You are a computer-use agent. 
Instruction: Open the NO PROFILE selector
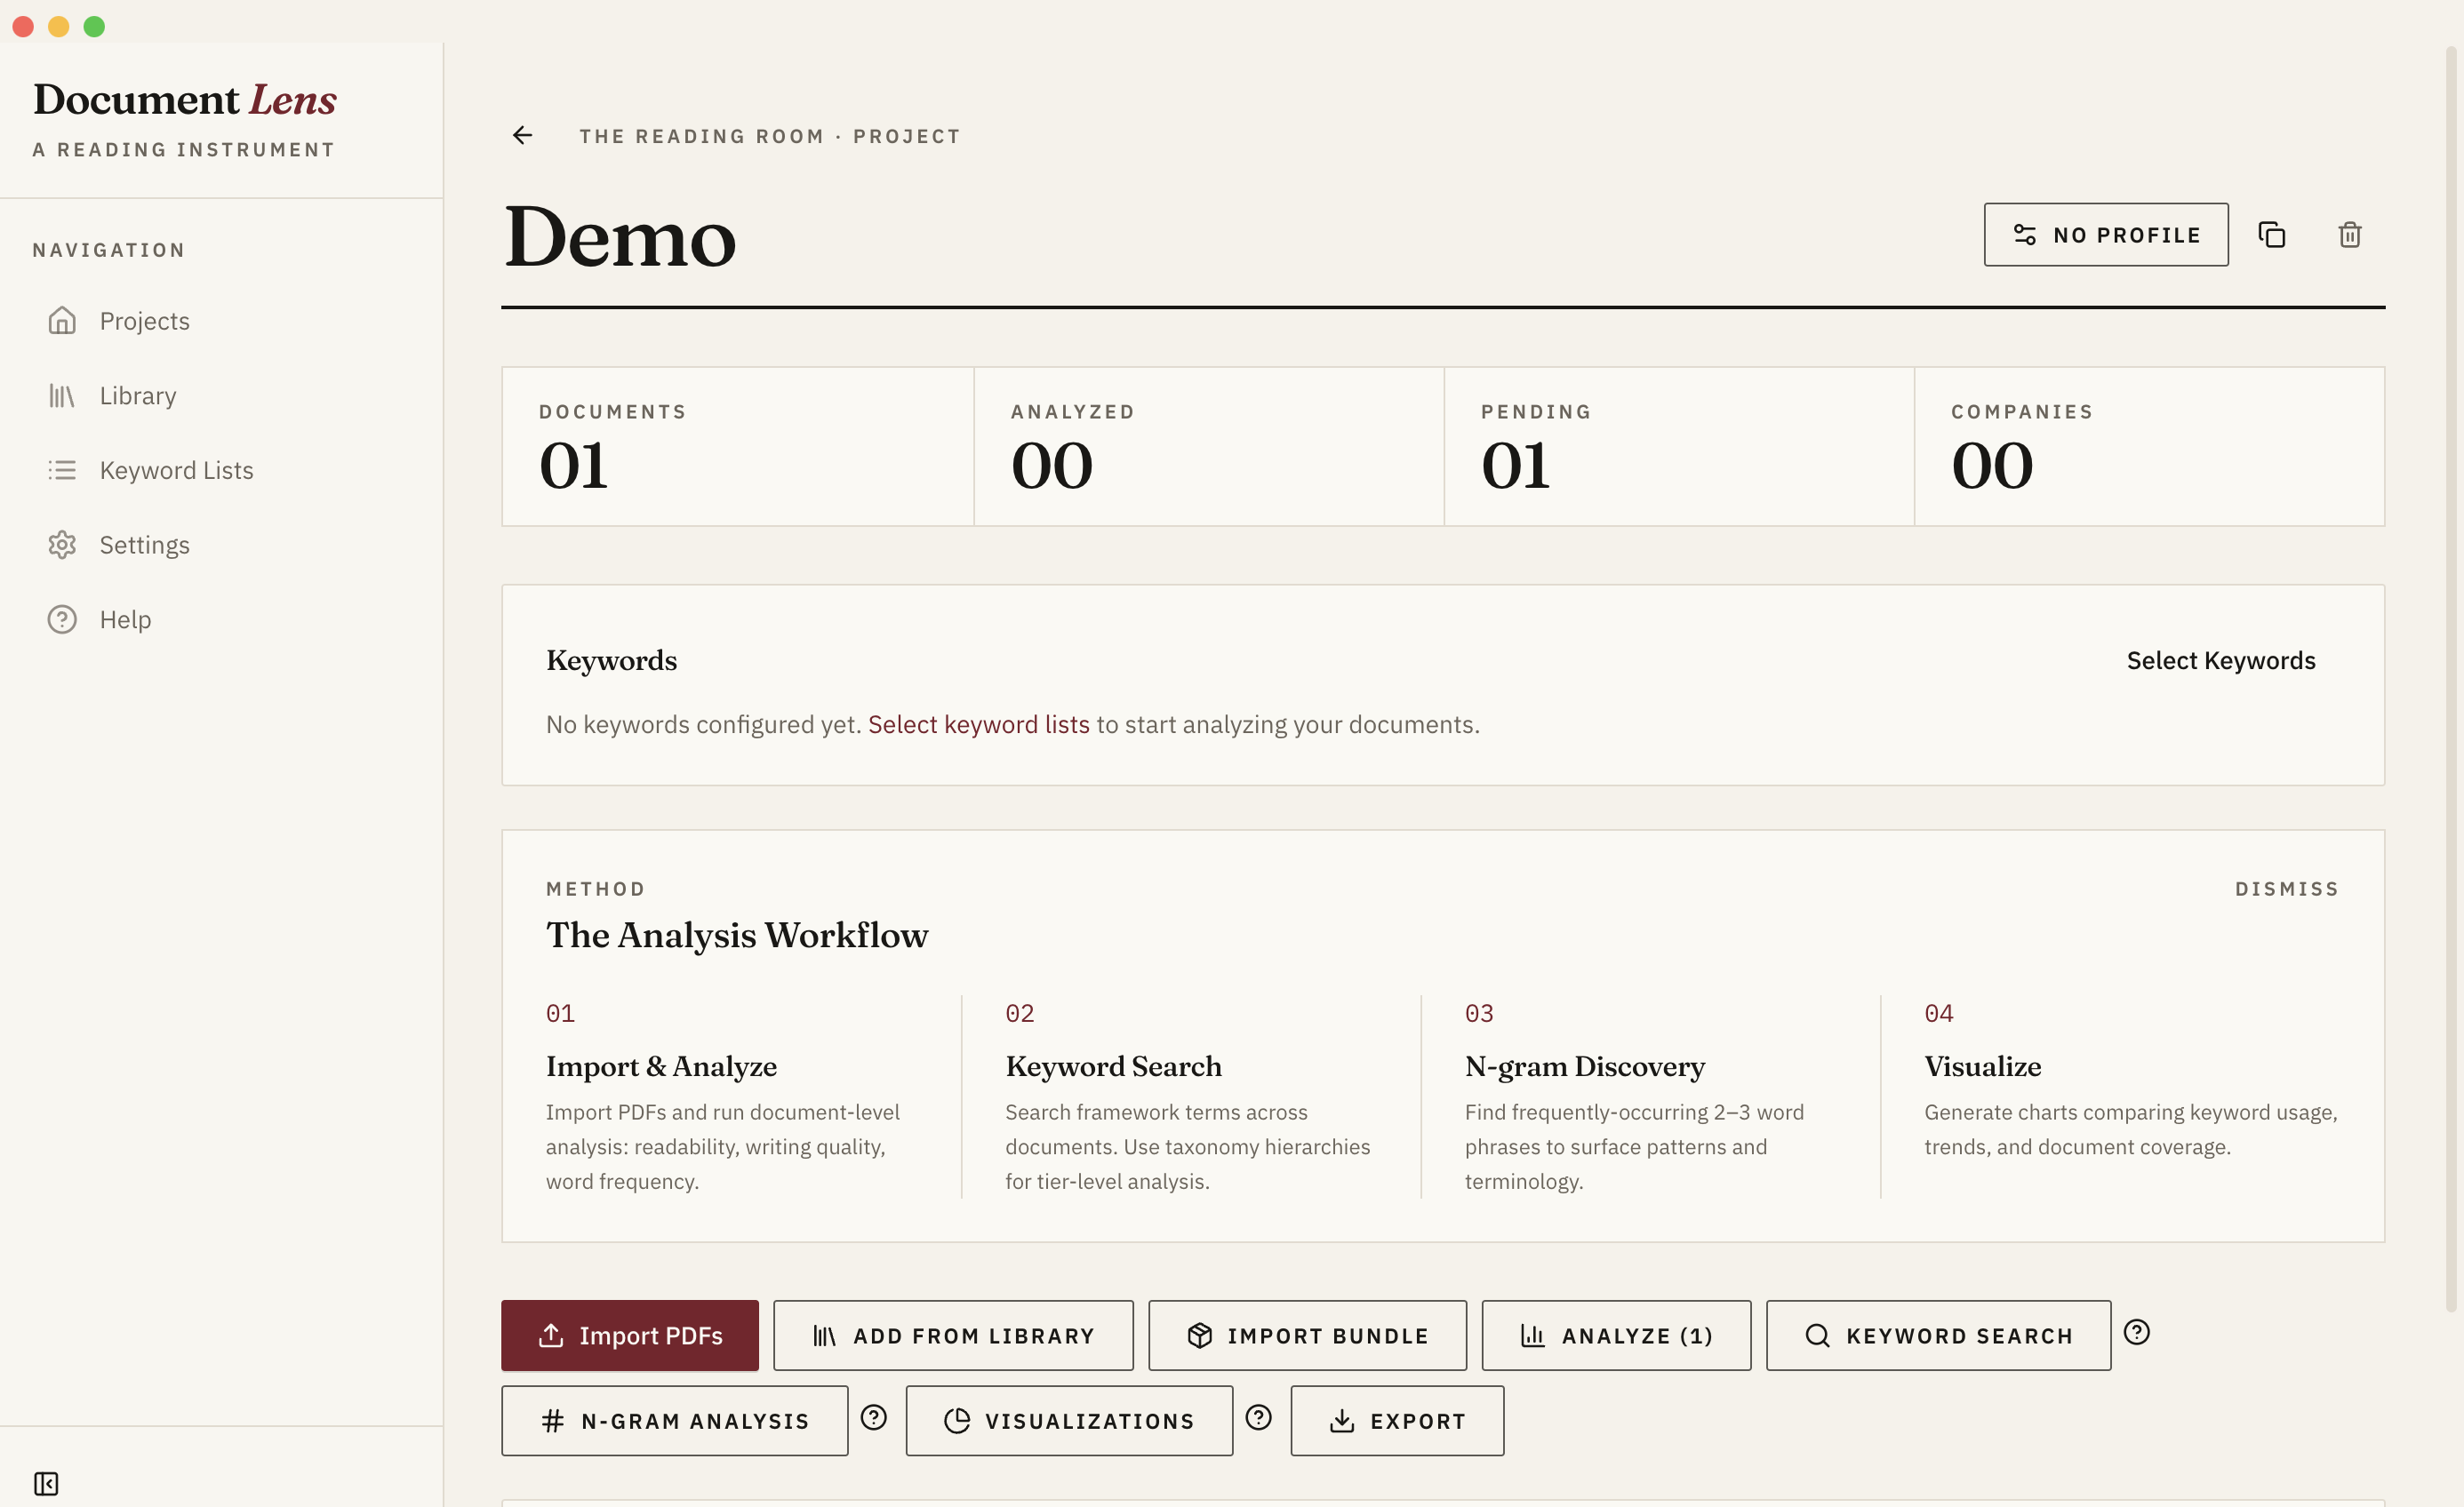point(2105,234)
